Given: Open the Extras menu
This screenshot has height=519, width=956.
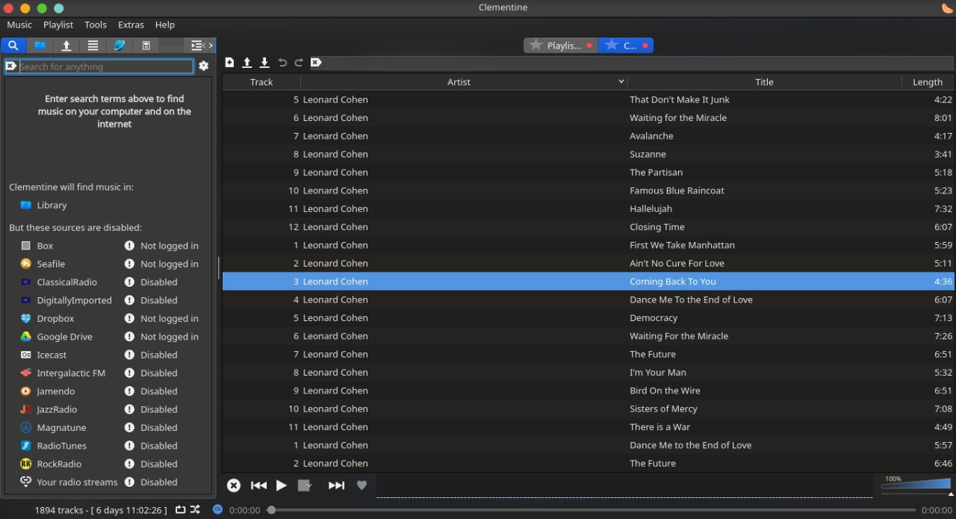Looking at the screenshot, I should tap(131, 25).
